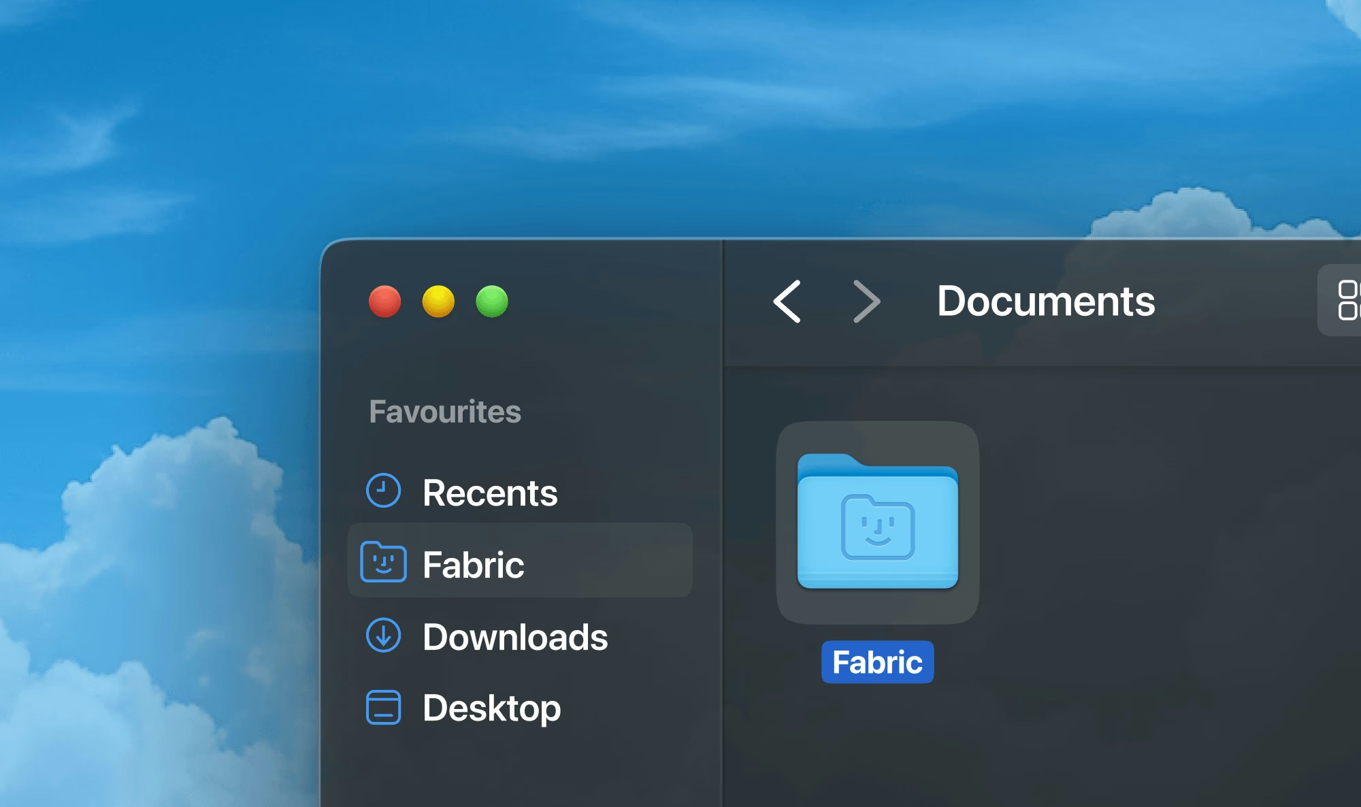Minimize the window with the yellow button
The width and height of the screenshot is (1361, 807).
[x=438, y=301]
